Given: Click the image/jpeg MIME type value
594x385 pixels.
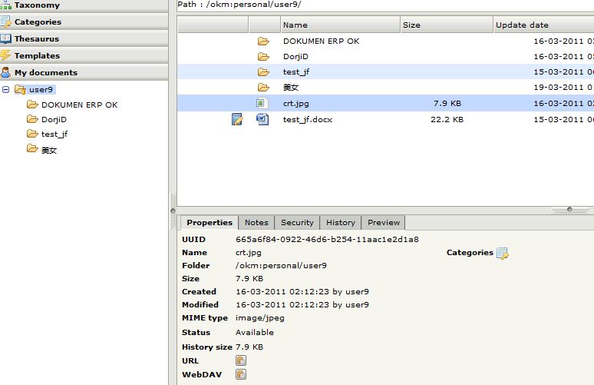Looking at the screenshot, I should pyautogui.click(x=260, y=318).
